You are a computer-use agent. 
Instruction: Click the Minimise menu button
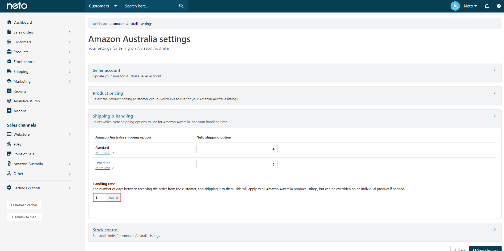[24, 217]
